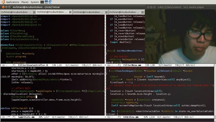Close the second terminal tab
The height and width of the screenshot is (122, 216).
pos(70,12)
